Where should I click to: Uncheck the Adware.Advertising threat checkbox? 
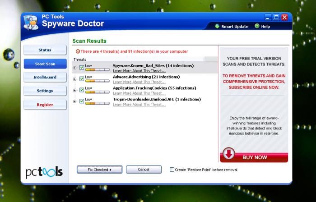click(82, 79)
